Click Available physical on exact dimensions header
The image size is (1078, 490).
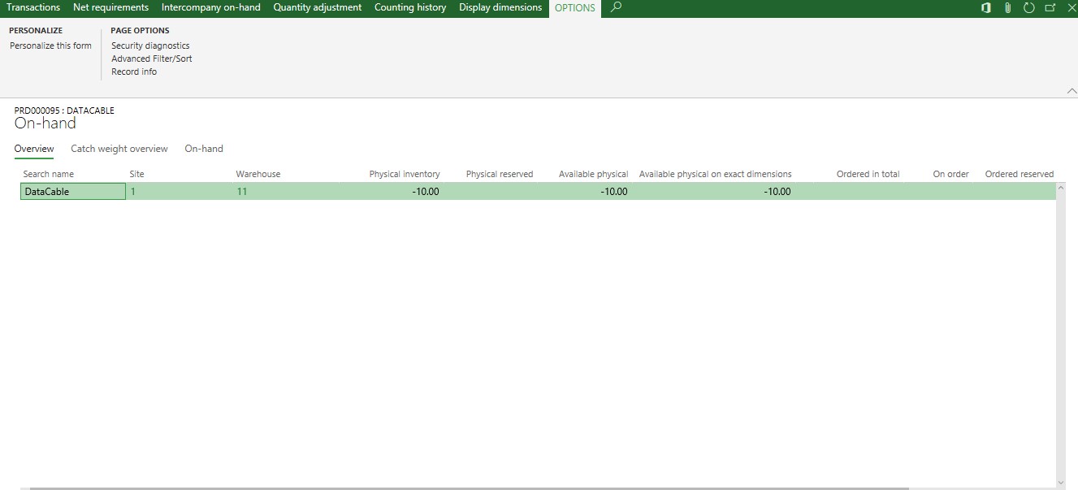coord(716,174)
